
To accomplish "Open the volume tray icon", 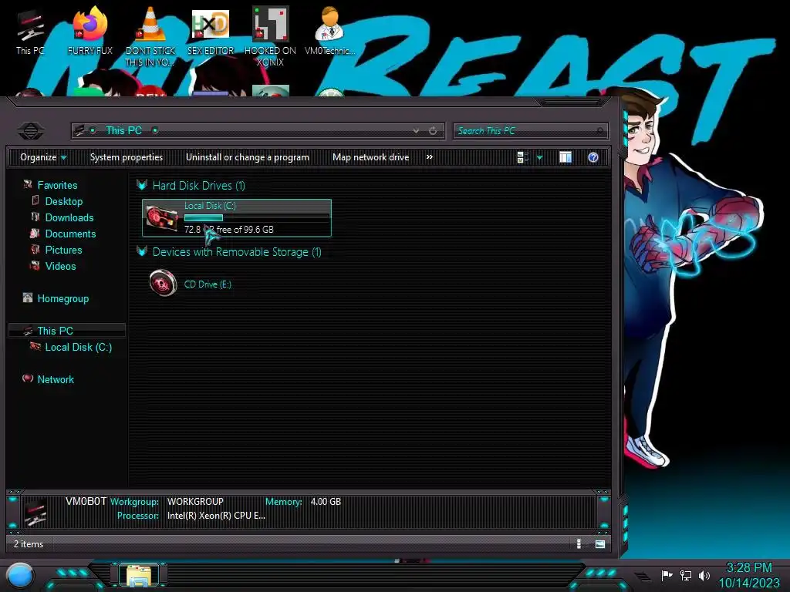I will [704, 575].
